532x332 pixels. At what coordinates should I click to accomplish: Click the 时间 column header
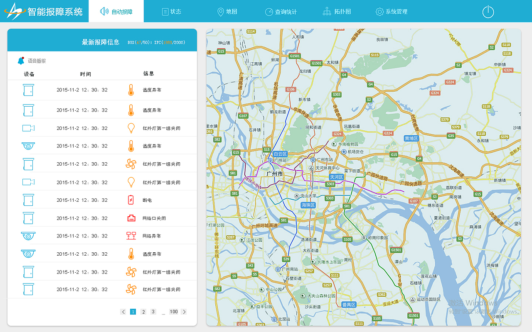(x=86, y=74)
